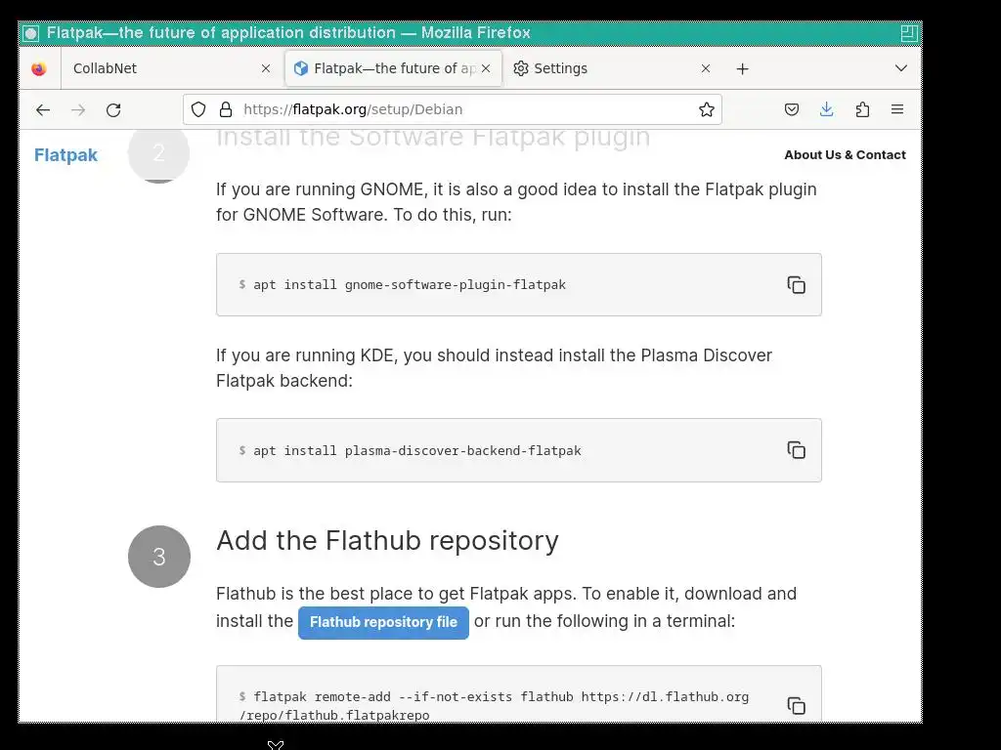Click the forward navigation arrow
Screen dimensions: 1001x750
[78, 109]
